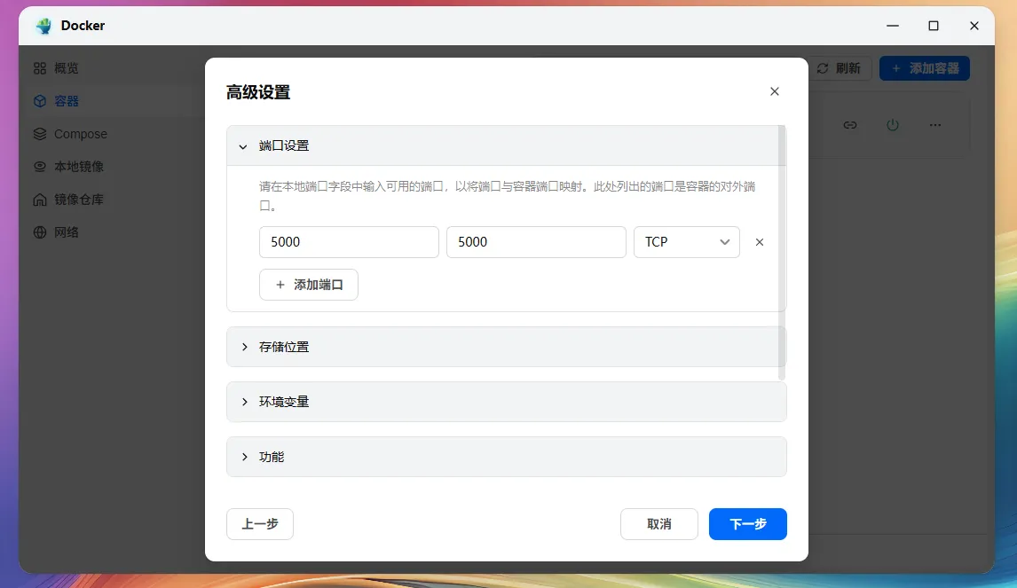This screenshot has height=588, width=1017.
Task: Click the green container power icon
Action: pyautogui.click(x=893, y=125)
